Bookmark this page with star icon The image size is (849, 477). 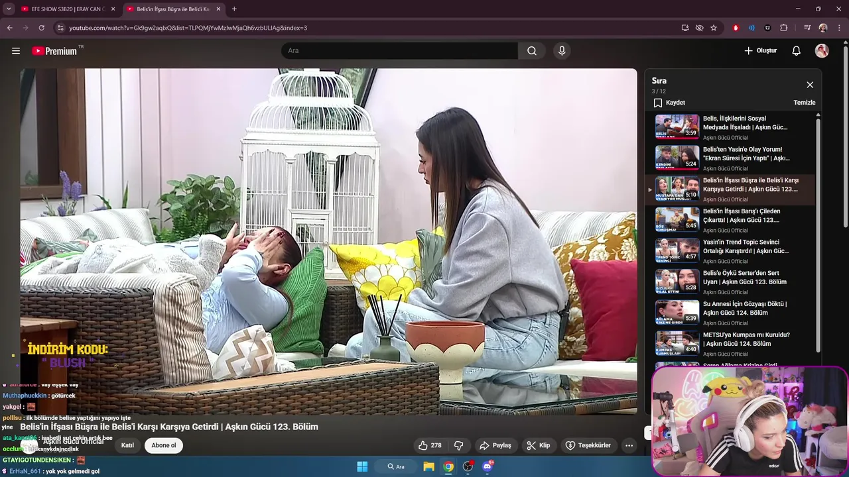pos(714,28)
